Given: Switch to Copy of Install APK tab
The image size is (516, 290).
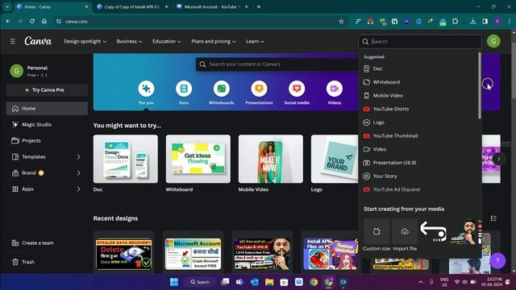Looking at the screenshot, I should pos(132,7).
